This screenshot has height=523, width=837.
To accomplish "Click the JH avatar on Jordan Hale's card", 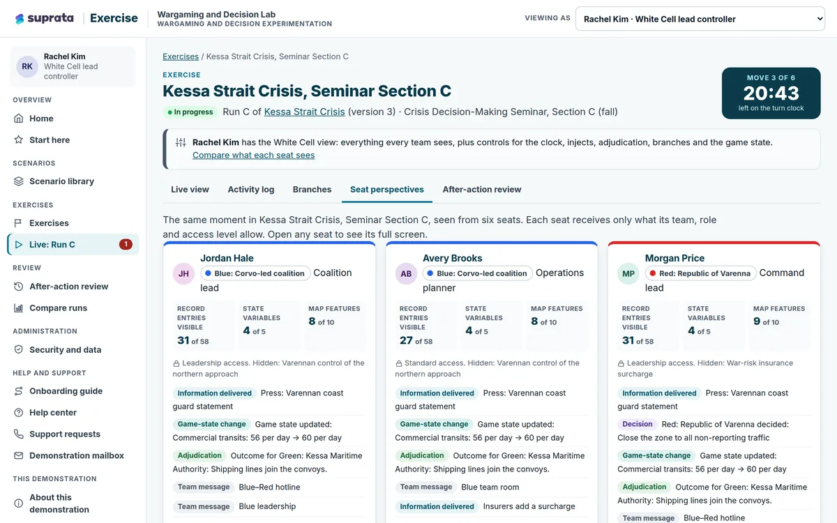I will 184,274.
